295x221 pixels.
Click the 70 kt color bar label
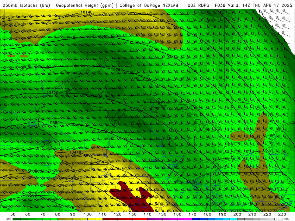click(x=43, y=214)
